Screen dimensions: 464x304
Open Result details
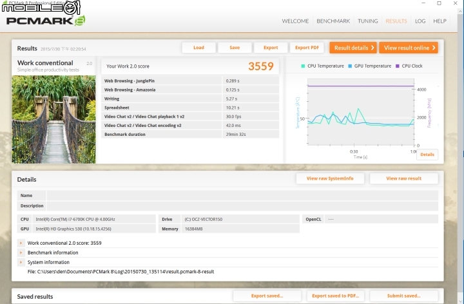pos(353,48)
